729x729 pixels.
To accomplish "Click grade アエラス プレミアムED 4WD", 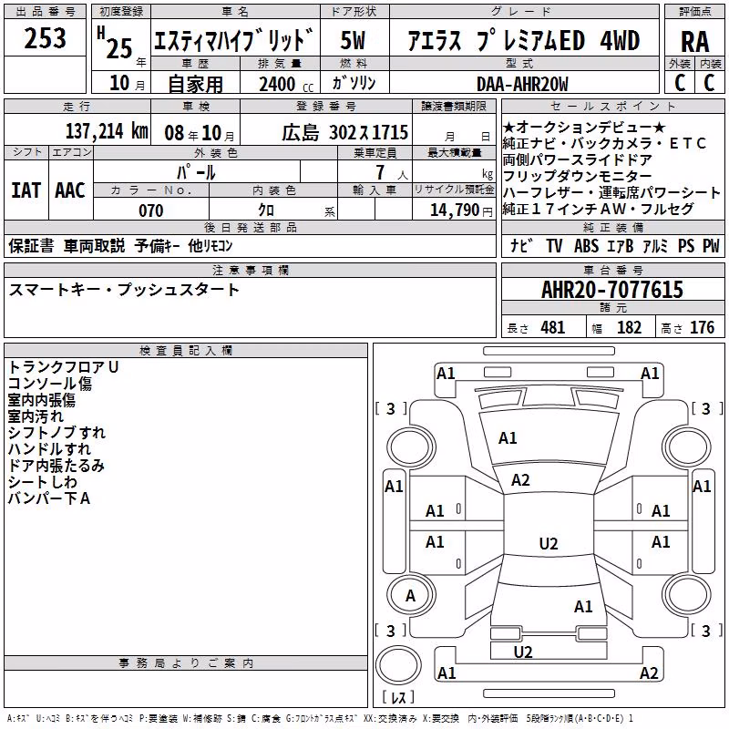I will pyautogui.click(x=523, y=40).
